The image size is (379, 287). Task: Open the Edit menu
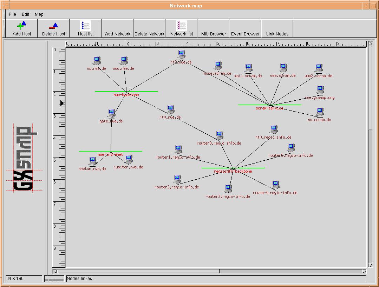(26, 14)
